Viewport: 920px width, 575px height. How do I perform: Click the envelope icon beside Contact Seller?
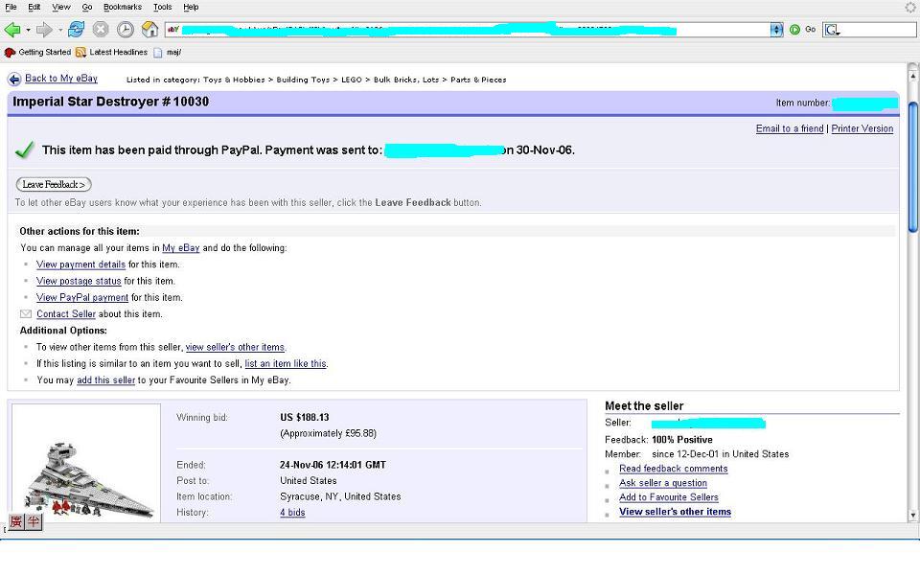[25, 313]
